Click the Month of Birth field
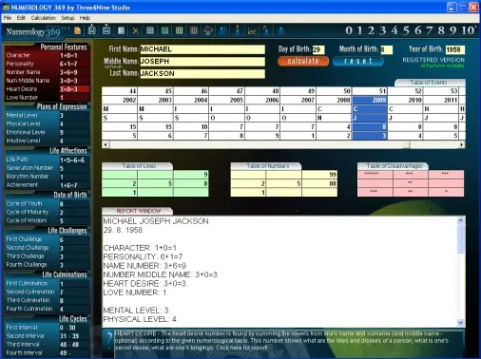This screenshot has width=481, height=359. click(x=386, y=49)
